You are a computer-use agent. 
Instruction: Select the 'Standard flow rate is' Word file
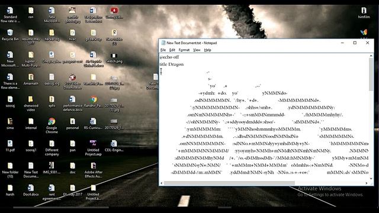click(x=10, y=15)
